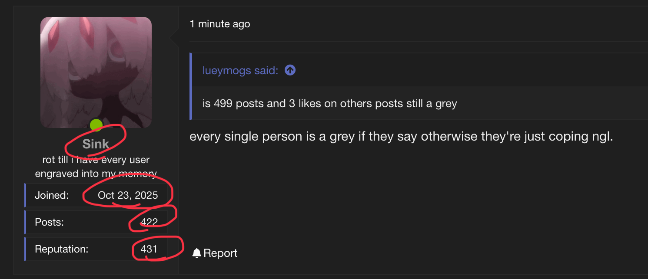Click Sink's green online status indicator

tap(96, 125)
